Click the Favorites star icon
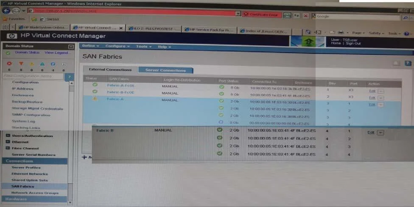 (x=5, y=19)
